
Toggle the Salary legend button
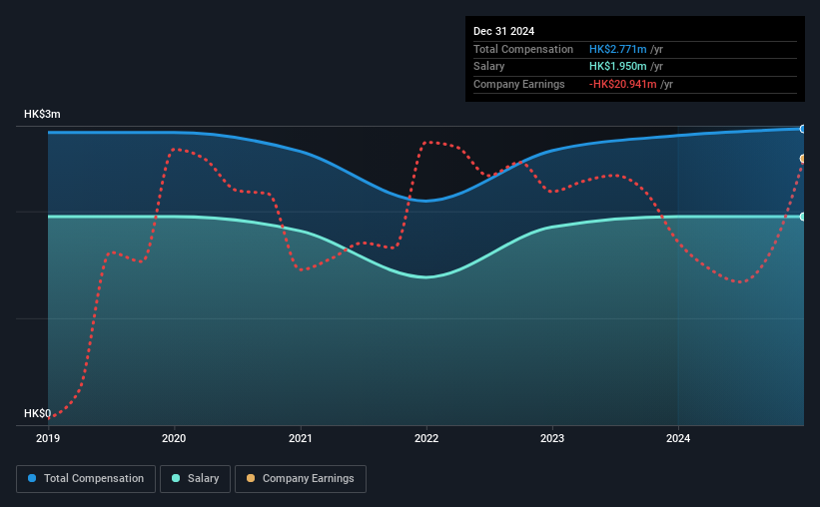(x=195, y=479)
